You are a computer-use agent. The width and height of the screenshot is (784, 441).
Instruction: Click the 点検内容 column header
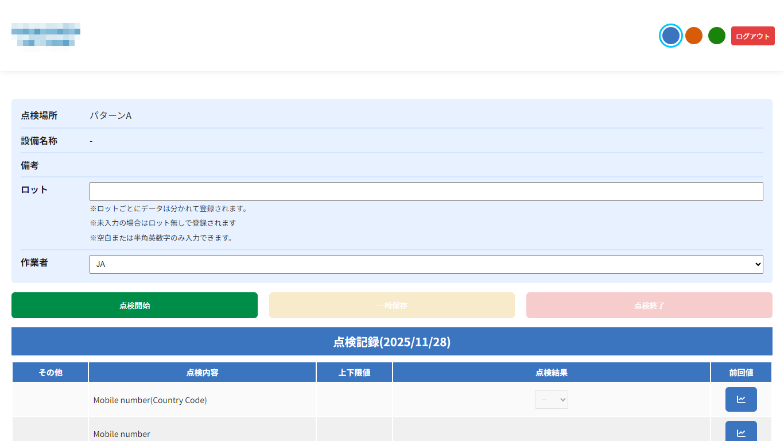tap(202, 373)
